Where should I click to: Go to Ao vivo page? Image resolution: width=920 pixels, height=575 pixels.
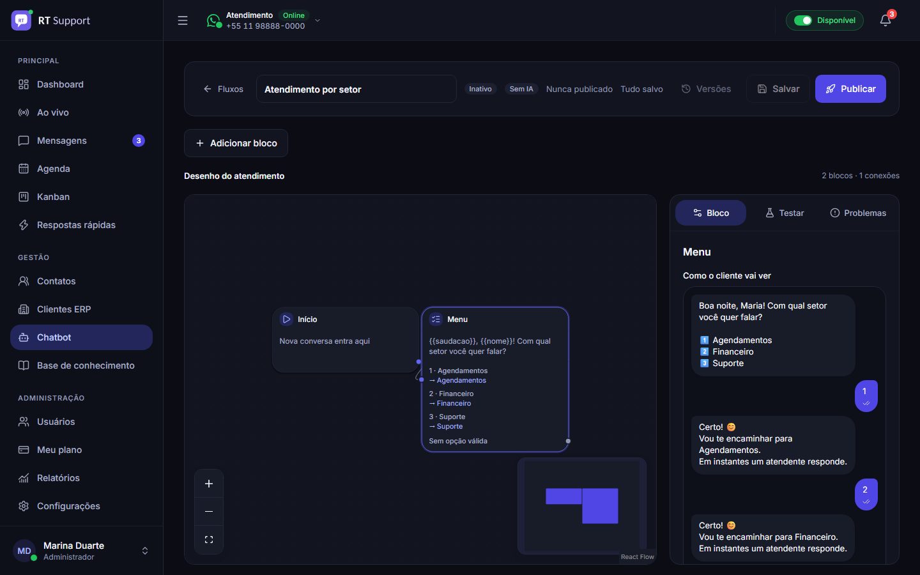[81, 112]
